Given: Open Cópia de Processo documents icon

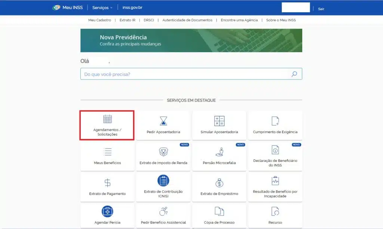Looking at the screenshot, I should point(219,211).
